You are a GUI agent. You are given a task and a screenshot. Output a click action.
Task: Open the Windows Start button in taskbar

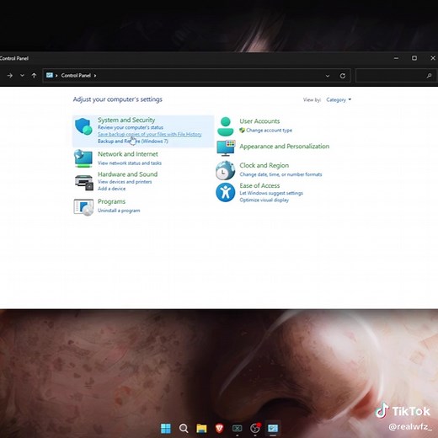165,428
